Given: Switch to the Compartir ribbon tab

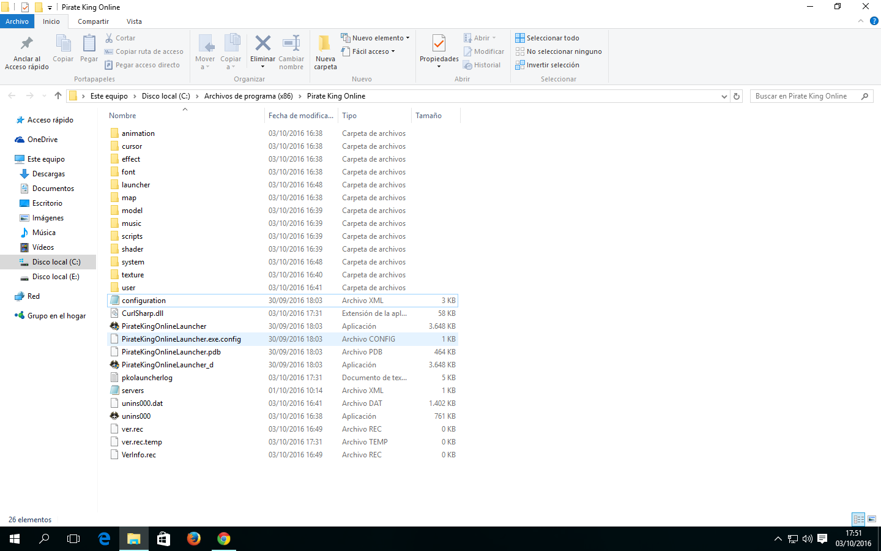Looking at the screenshot, I should tap(93, 21).
